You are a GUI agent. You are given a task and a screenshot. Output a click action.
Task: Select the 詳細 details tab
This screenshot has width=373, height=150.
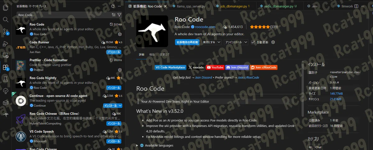(x=141, y=54)
